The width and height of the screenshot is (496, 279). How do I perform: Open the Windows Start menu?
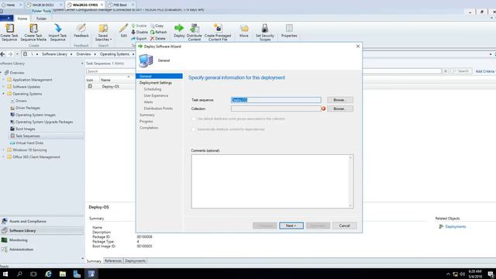5,274
